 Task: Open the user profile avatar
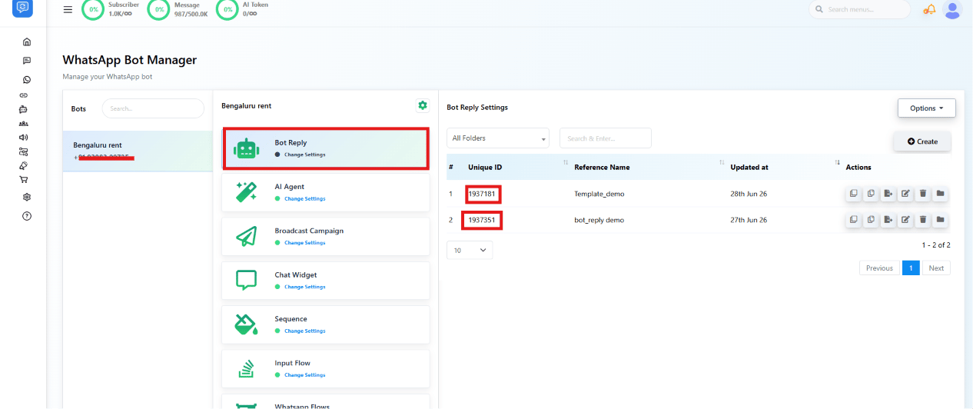pos(952,9)
